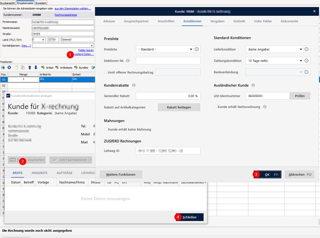
Task: Open the Preisliste settings circle icon
Action: click(x=196, y=49)
